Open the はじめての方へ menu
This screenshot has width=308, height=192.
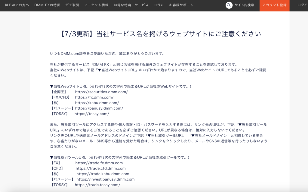click(17, 5)
